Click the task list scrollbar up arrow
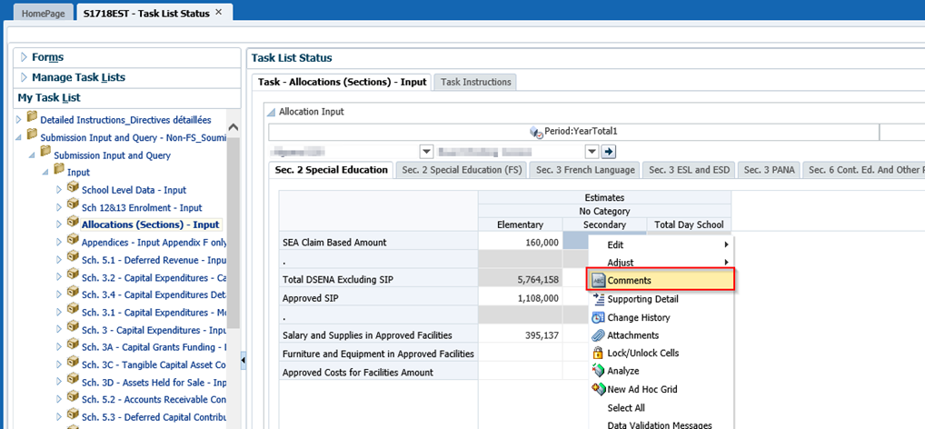Viewport: 925px width, 429px height. [x=233, y=128]
